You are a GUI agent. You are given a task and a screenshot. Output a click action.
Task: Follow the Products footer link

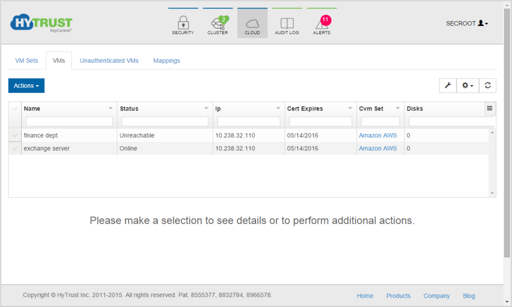[399, 296]
